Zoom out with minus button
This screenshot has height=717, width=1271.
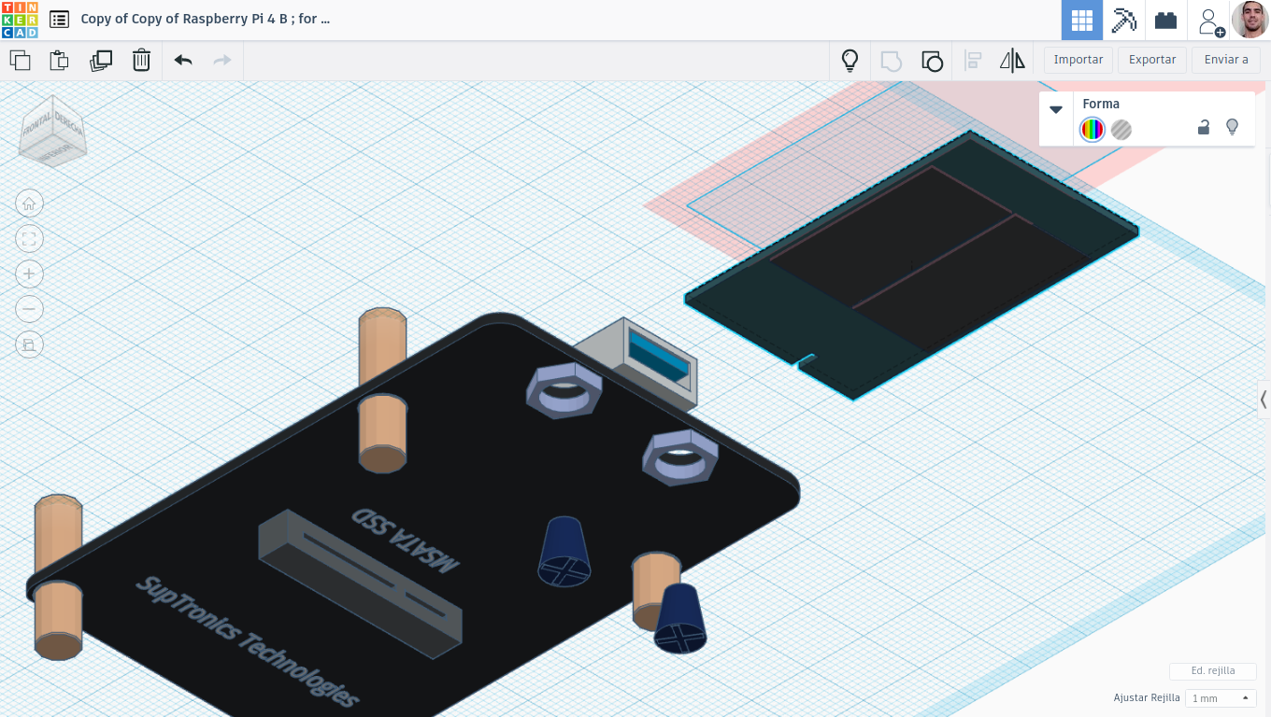tap(29, 309)
